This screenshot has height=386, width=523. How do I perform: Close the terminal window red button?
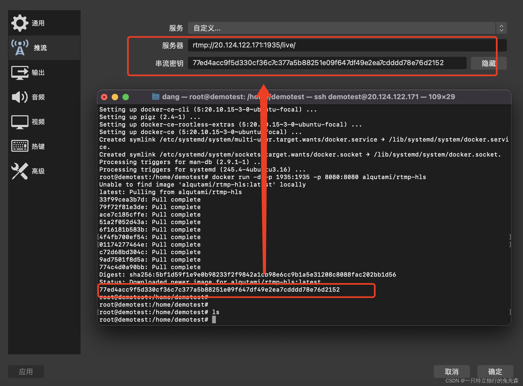tap(104, 97)
